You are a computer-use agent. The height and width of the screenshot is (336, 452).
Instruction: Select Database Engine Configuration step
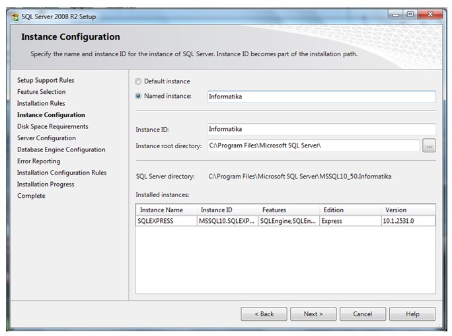coord(61,149)
